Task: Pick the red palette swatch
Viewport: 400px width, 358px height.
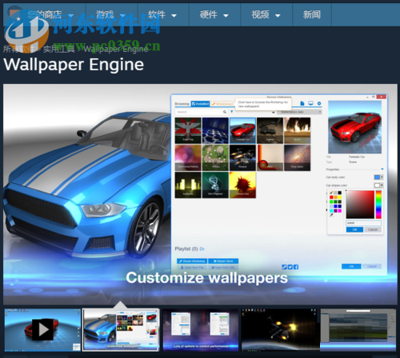Action: coord(331,197)
